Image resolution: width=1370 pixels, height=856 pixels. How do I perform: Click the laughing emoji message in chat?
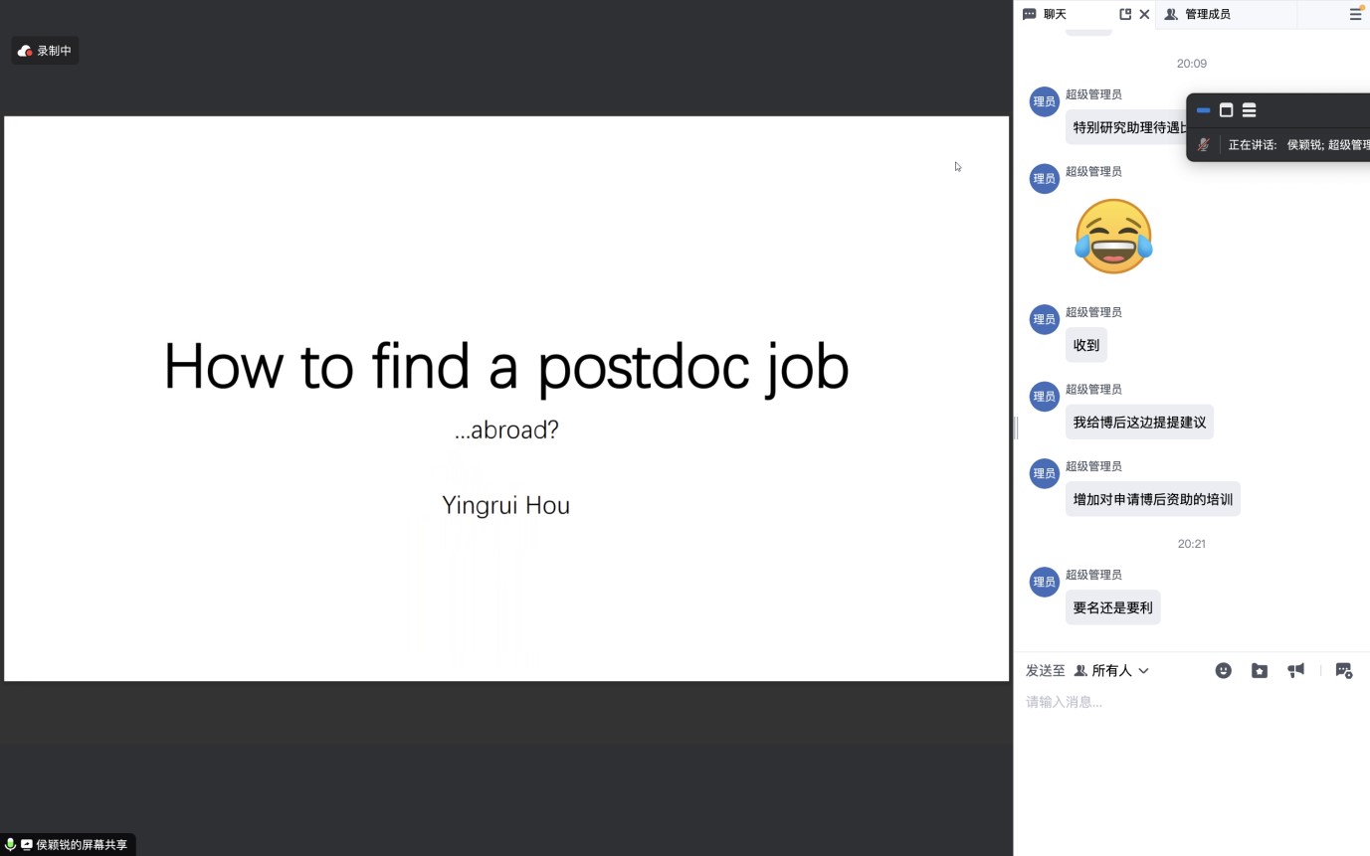coord(1113,237)
